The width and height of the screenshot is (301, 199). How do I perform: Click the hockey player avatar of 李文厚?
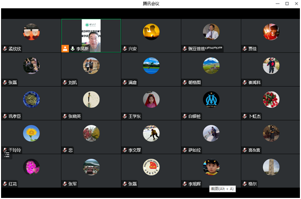pyautogui.click(x=151, y=133)
